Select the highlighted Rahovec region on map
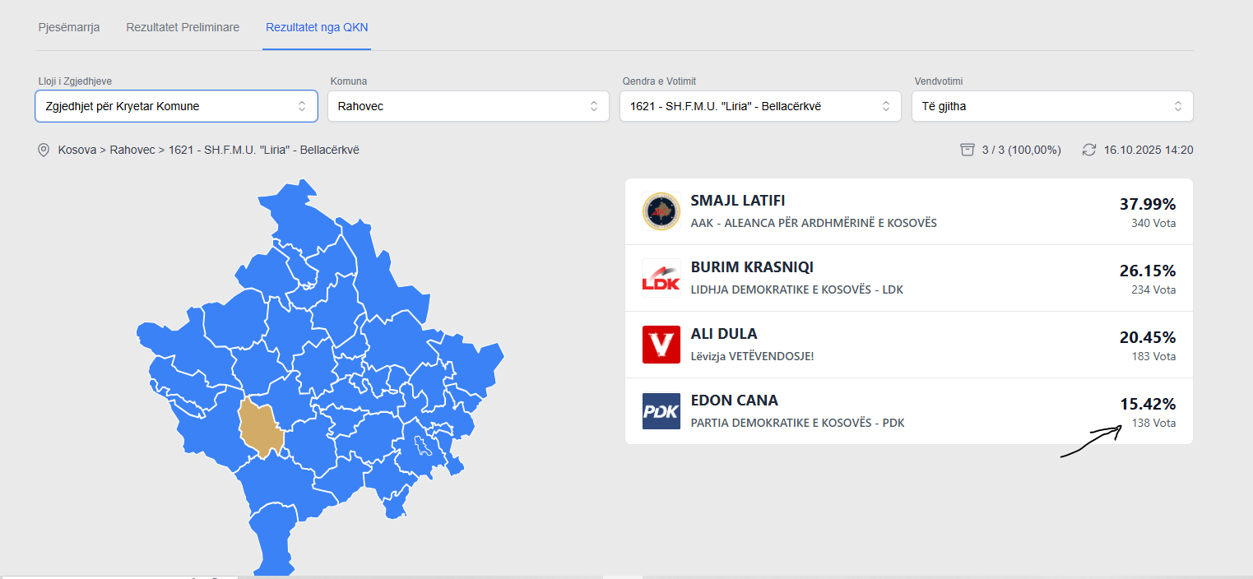 261,428
